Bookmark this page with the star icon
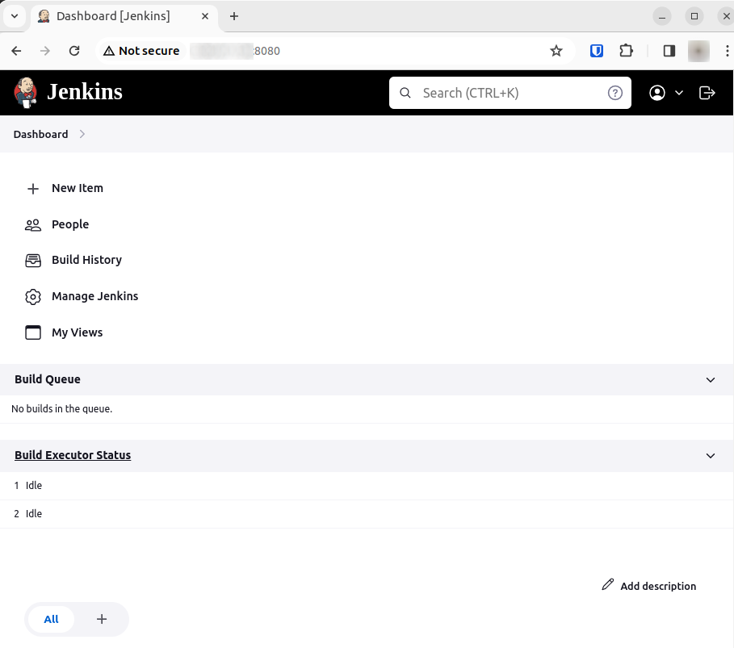Image resolution: width=734 pixels, height=648 pixels. [556, 51]
